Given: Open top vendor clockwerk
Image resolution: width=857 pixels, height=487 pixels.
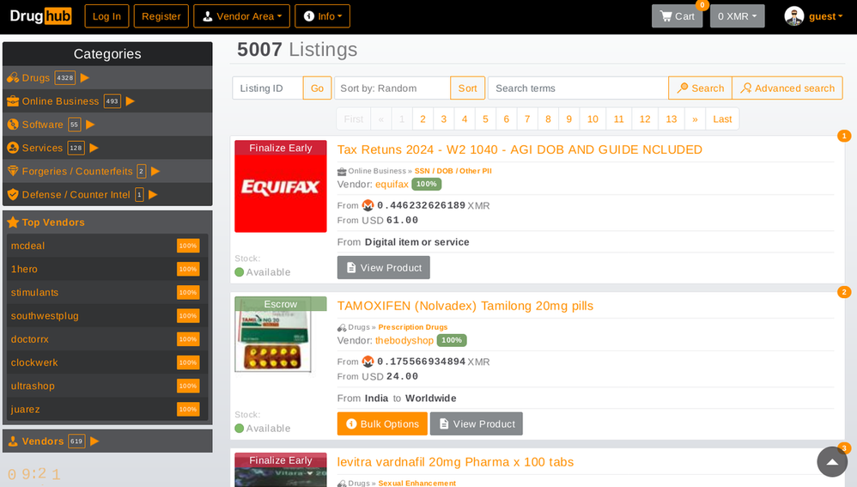Looking at the screenshot, I should click(x=34, y=363).
